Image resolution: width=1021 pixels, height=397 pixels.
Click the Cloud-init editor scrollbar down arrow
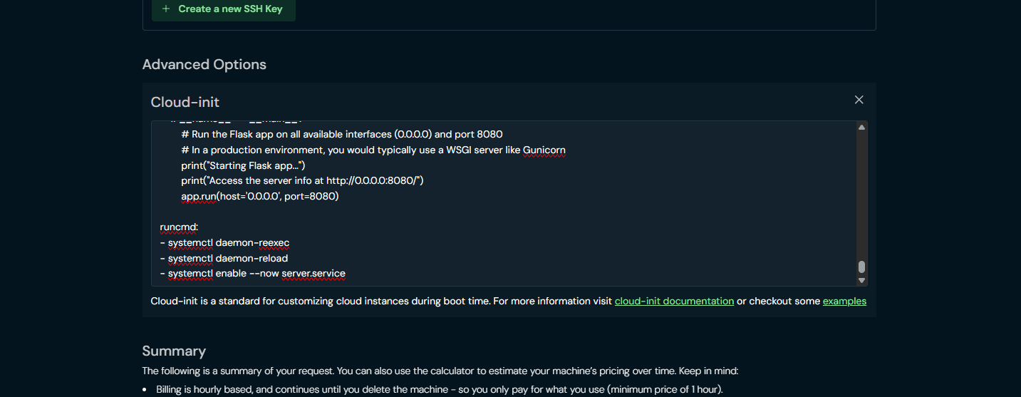pos(861,280)
